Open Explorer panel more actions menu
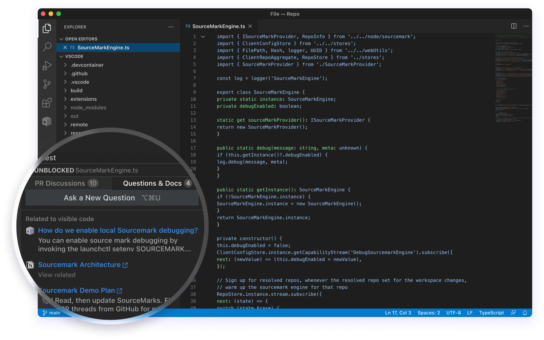 (171, 27)
